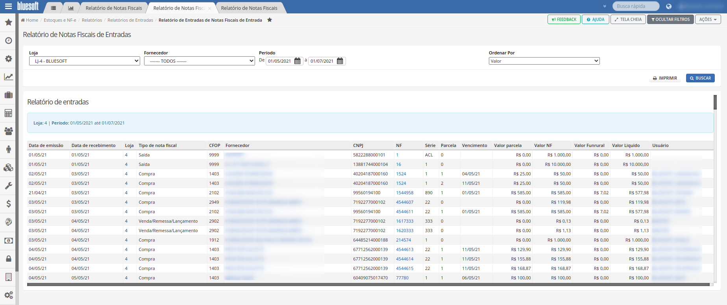Screen dimensions: 727x305
Task: Click the start date field 01/05/2021
Action: pos(279,61)
